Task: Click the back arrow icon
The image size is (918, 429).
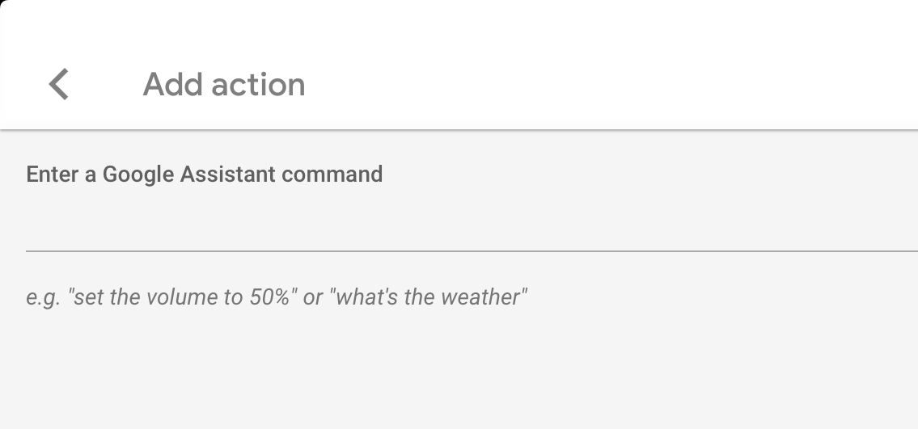Action: [x=58, y=84]
